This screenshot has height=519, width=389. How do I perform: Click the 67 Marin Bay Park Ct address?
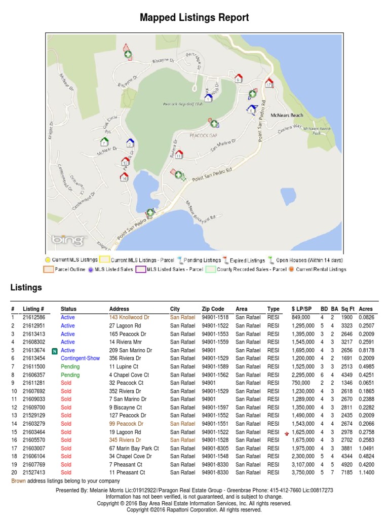coord(134,448)
